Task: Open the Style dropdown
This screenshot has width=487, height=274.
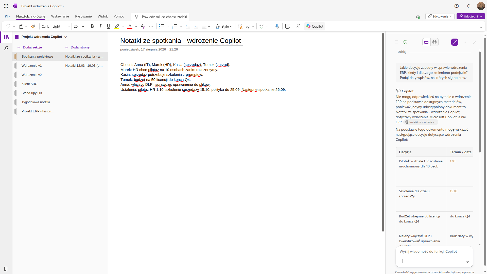Action: (x=224, y=26)
